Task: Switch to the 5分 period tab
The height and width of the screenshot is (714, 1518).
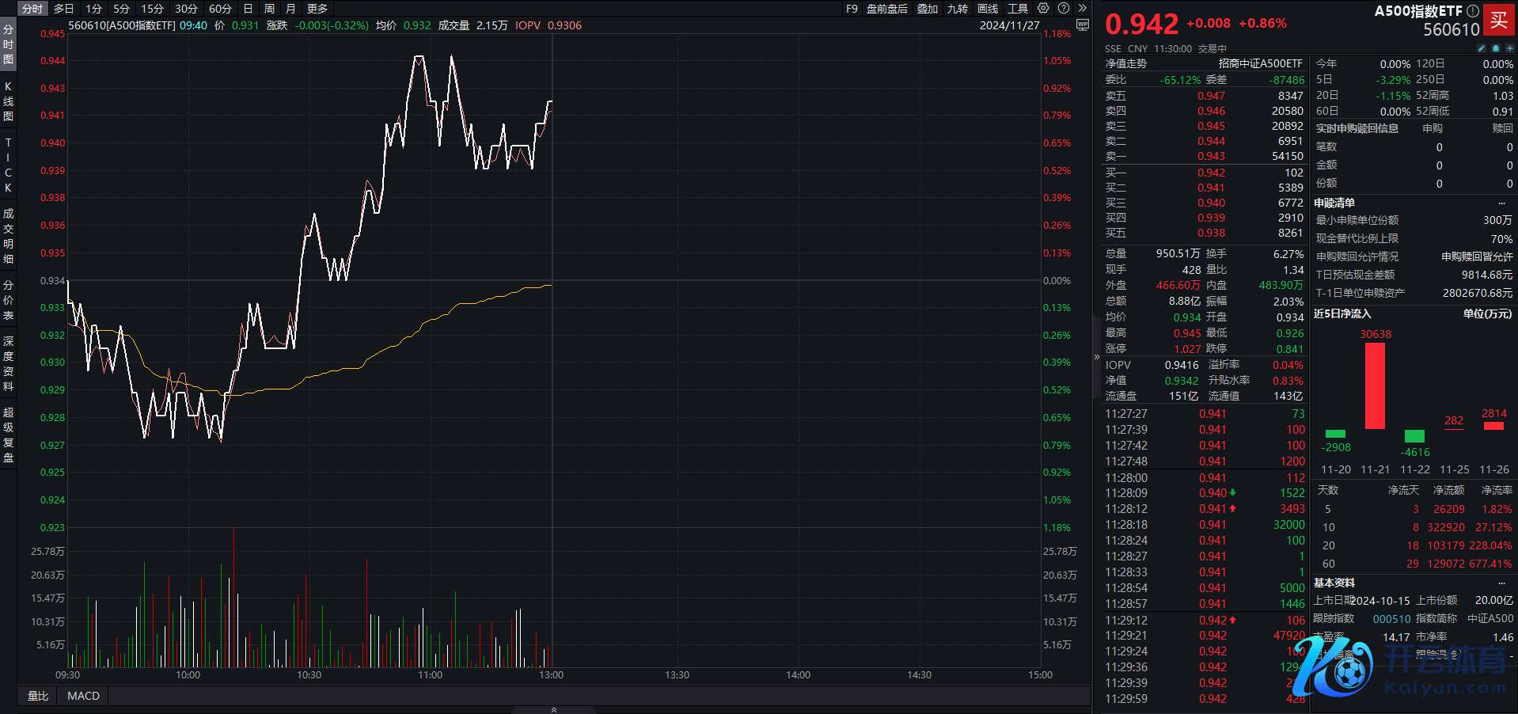Action: coord(121,9)
